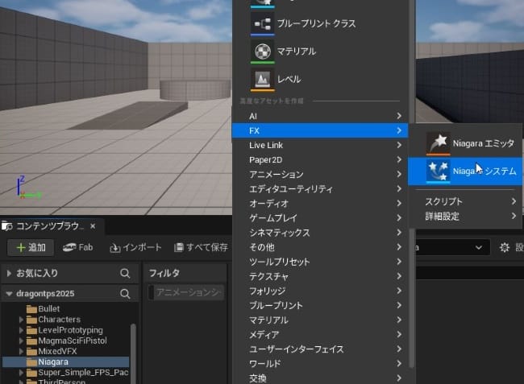Collapse the dragontps2025 tree
Image resolution: width=524 pixels, height=384 pixels.
coord(9,294)
